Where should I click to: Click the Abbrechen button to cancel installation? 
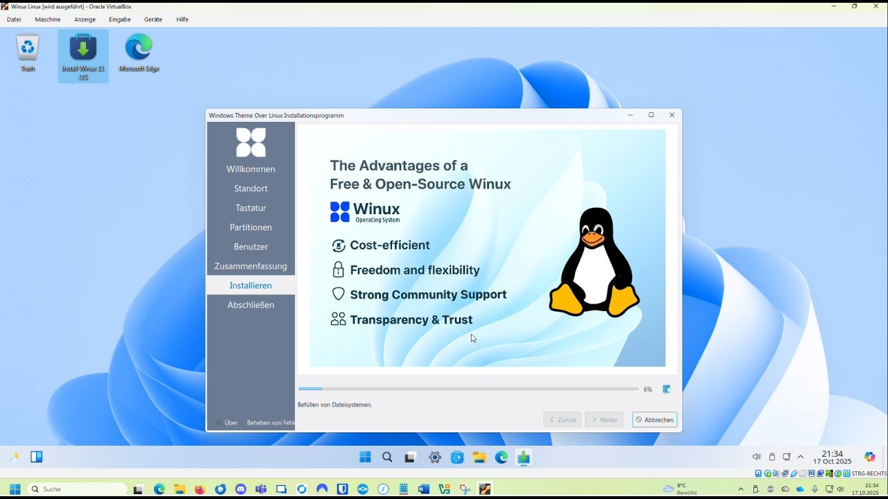coord(654,420)
